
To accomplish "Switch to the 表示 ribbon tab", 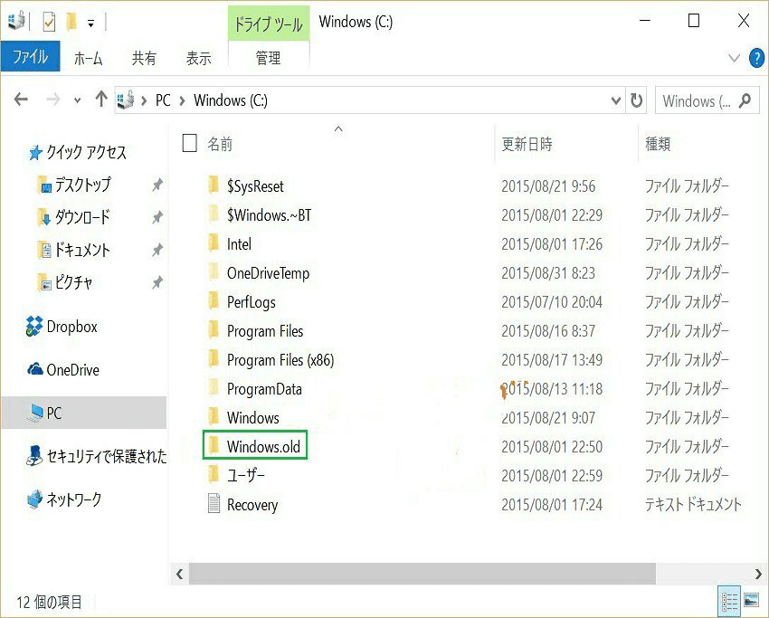I will 199,59.
